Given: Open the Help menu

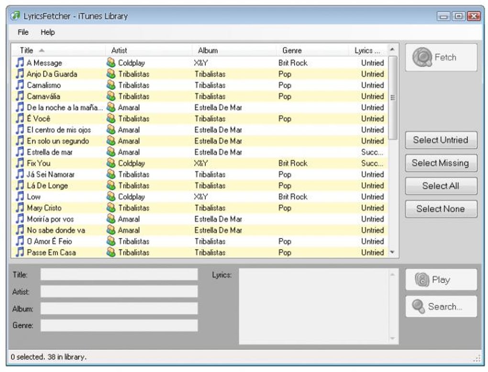Looking at the screenshot, I should tap(48, 32).
